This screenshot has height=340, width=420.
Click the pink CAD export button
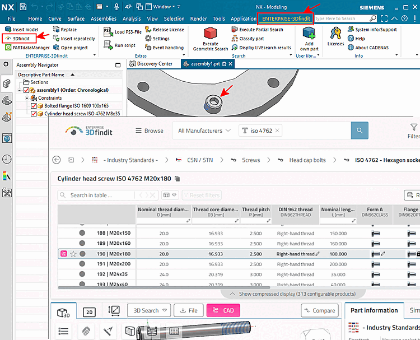tap(223, 310)
